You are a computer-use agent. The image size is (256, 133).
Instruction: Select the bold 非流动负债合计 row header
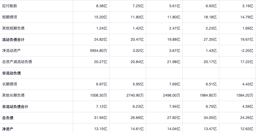tap(15, 107)
